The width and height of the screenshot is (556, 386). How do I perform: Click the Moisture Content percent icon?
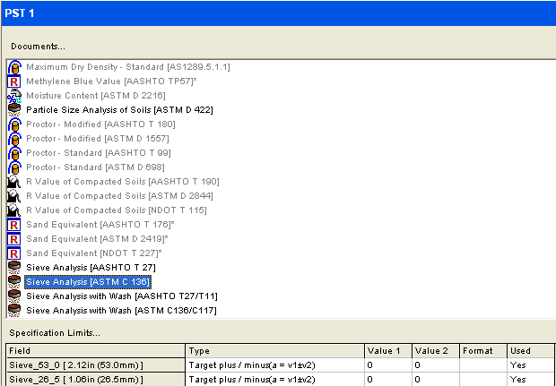click(x=13, y=95)
